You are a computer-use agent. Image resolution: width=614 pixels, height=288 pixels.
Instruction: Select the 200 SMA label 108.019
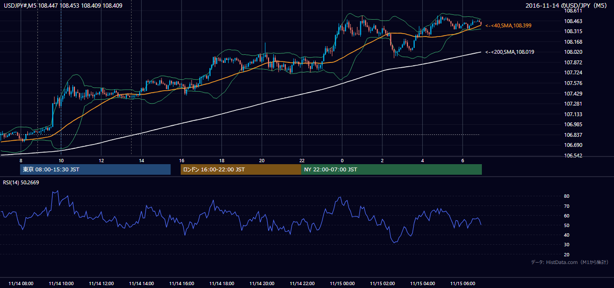511,52
